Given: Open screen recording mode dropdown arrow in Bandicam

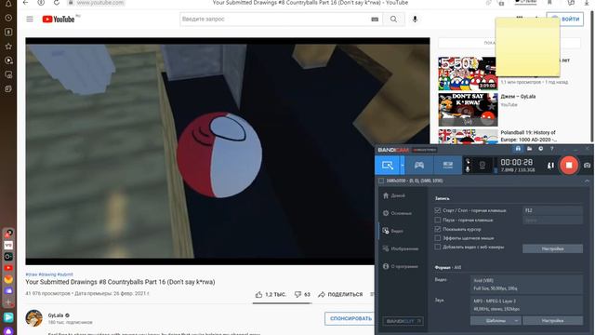Looking at the screenshot, I should click(x=403, y=166).
